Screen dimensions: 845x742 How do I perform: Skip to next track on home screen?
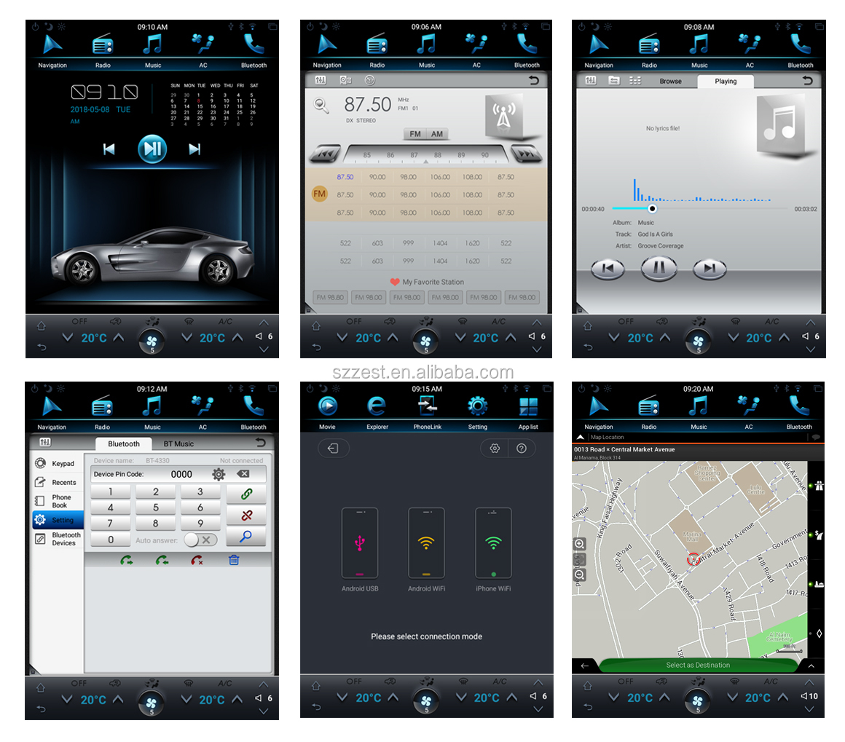click(x=194, y=149)
